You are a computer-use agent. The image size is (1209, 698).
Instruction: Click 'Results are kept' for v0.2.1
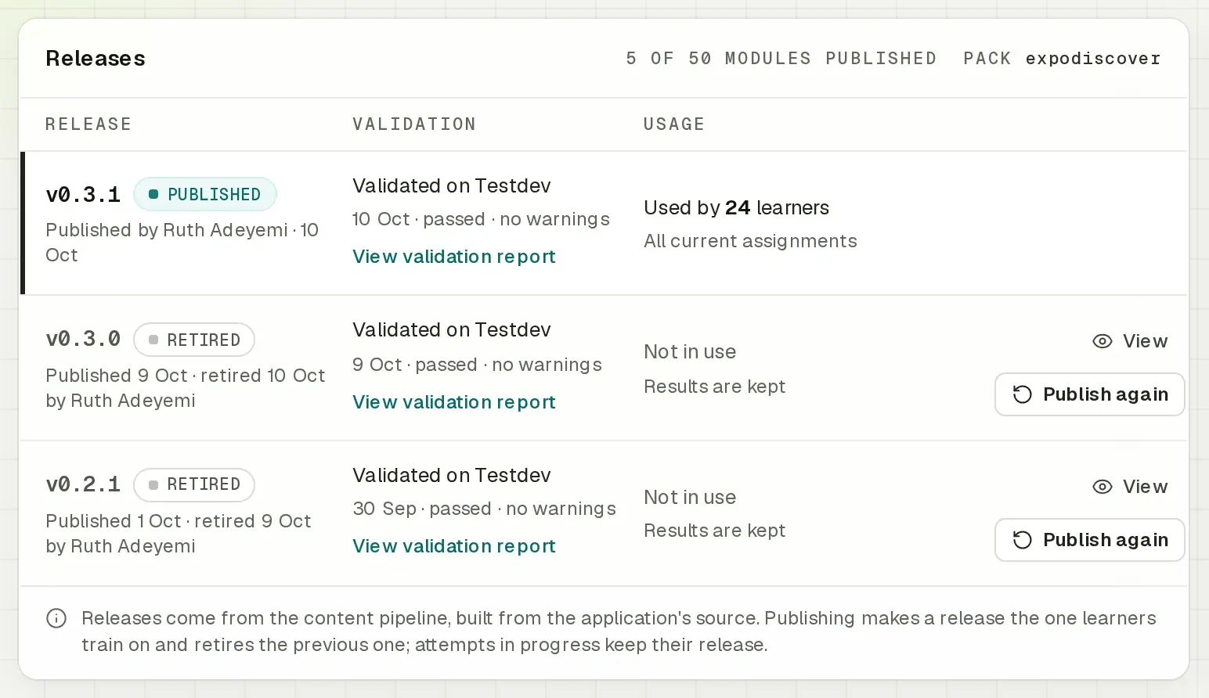coord(714,531)
